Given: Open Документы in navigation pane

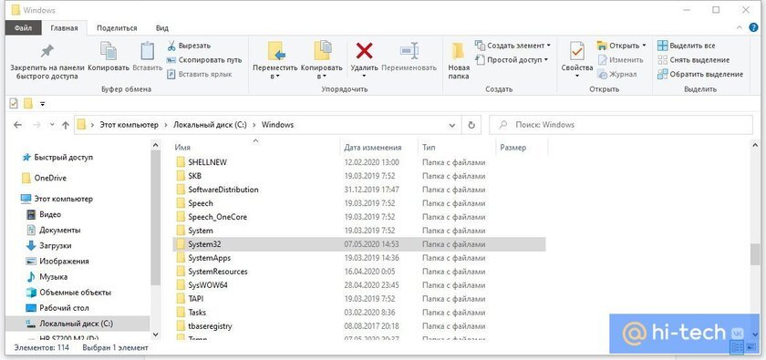Looking at the screenshot, I should (54, 230).
